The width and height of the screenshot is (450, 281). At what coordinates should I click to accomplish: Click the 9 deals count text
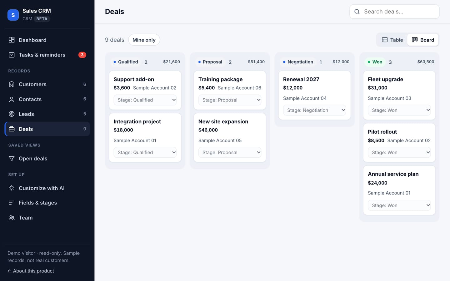[x=115, y=40]
